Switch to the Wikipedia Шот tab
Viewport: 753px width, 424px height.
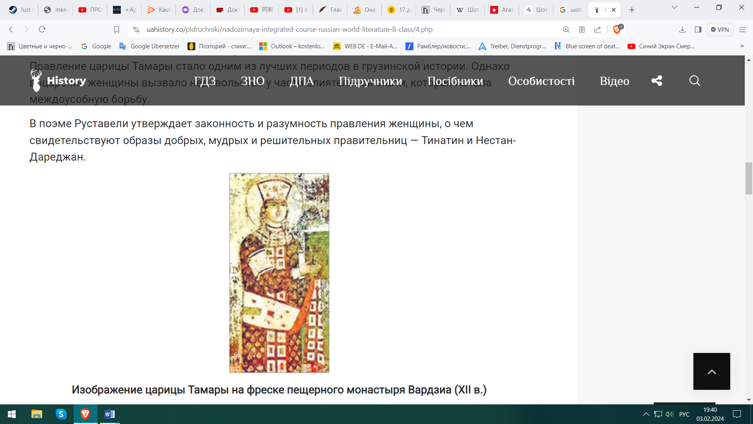(x=467, y=10)
